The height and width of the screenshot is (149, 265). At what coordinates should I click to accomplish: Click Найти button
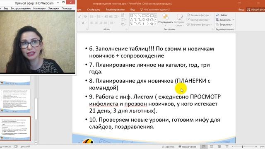(222, 15)
